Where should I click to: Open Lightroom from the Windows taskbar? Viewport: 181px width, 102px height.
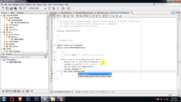28,99
